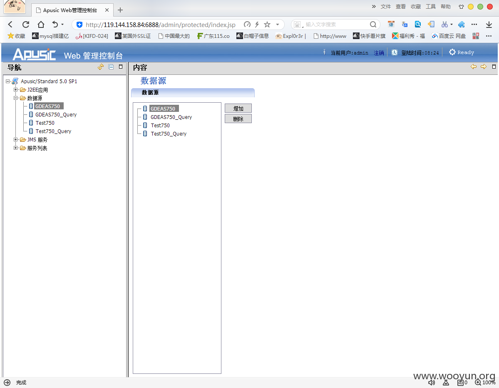Image resolution: width=499 pixels, height=388 pixels.
Task: Open the 工具 menu
Action: [431, 7]
